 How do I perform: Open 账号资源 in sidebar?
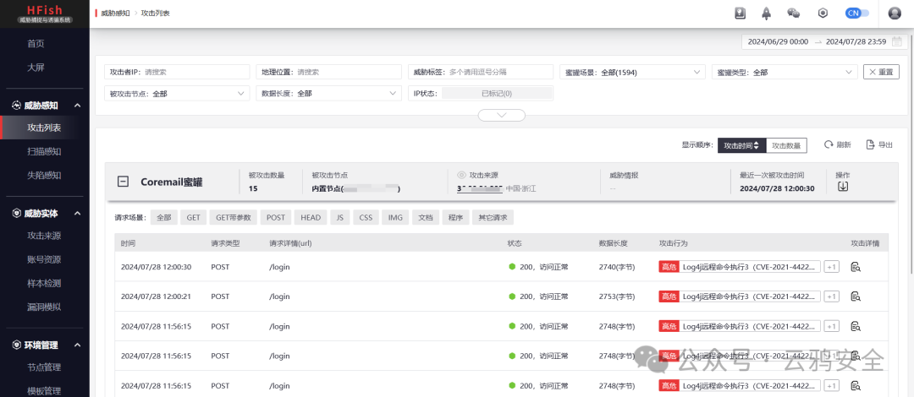click(x=44, y=259)
